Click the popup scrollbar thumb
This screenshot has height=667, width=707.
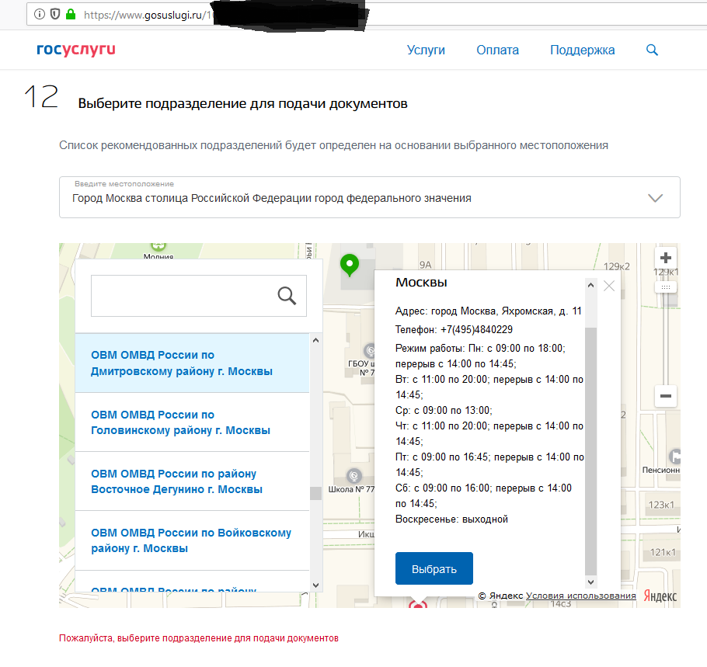[590, 452]
